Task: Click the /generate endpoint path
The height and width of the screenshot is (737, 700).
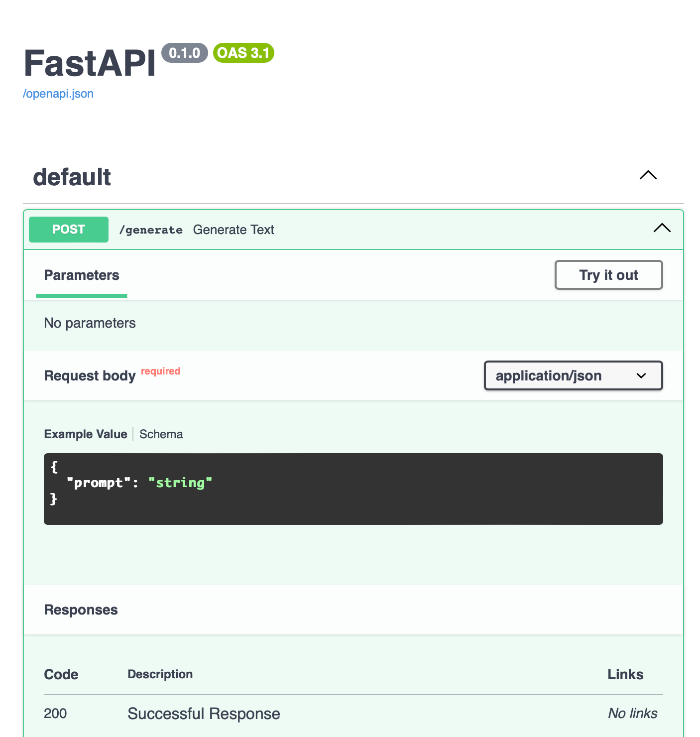Action: (x=151, y=230)
